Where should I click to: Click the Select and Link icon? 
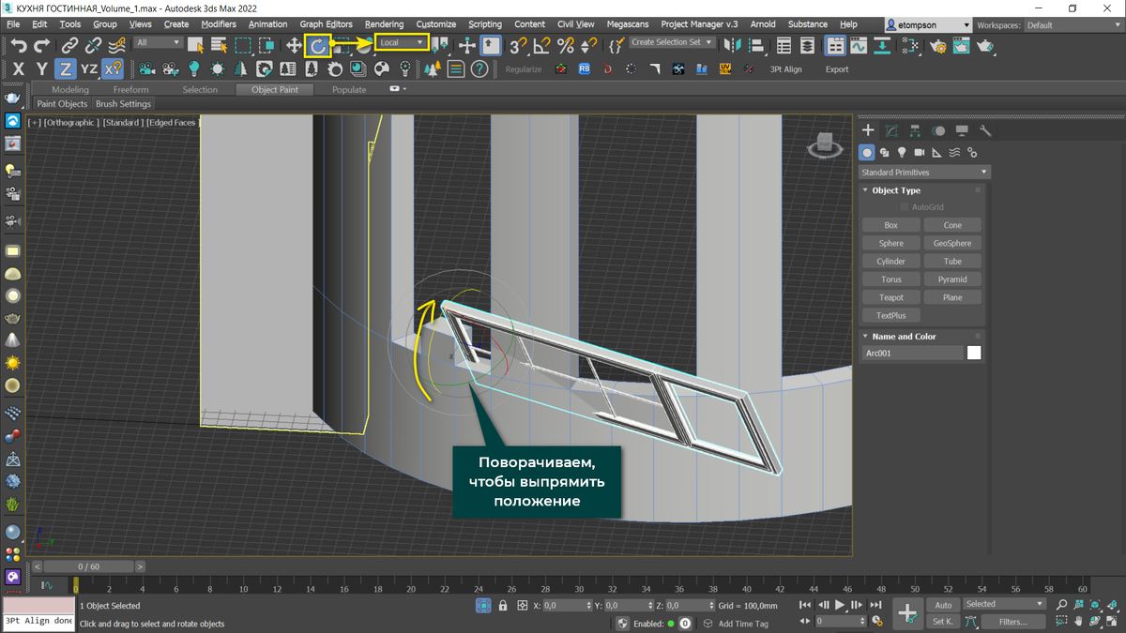[x=69, y=44]
